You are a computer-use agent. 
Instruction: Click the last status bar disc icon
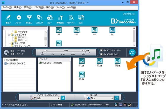(x=130, y=105)
